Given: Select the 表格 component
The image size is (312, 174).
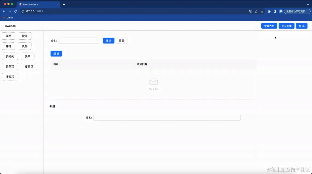Looking at the screenshot, I should 25,46.
